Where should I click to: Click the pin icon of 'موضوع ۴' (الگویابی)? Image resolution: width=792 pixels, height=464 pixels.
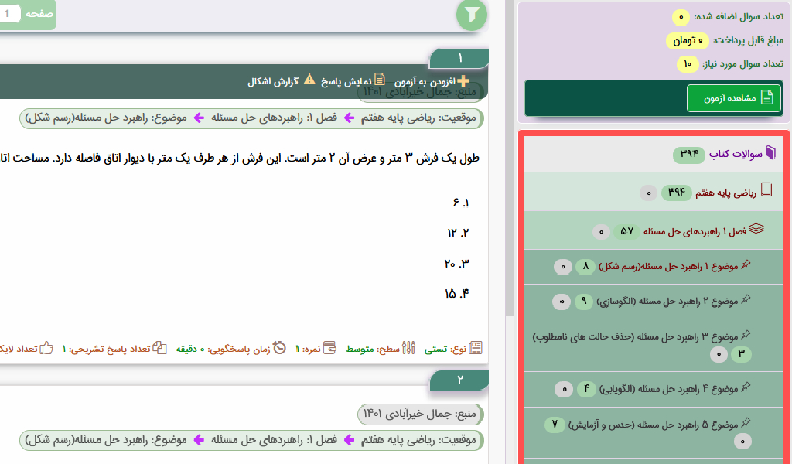click(746, 387)
